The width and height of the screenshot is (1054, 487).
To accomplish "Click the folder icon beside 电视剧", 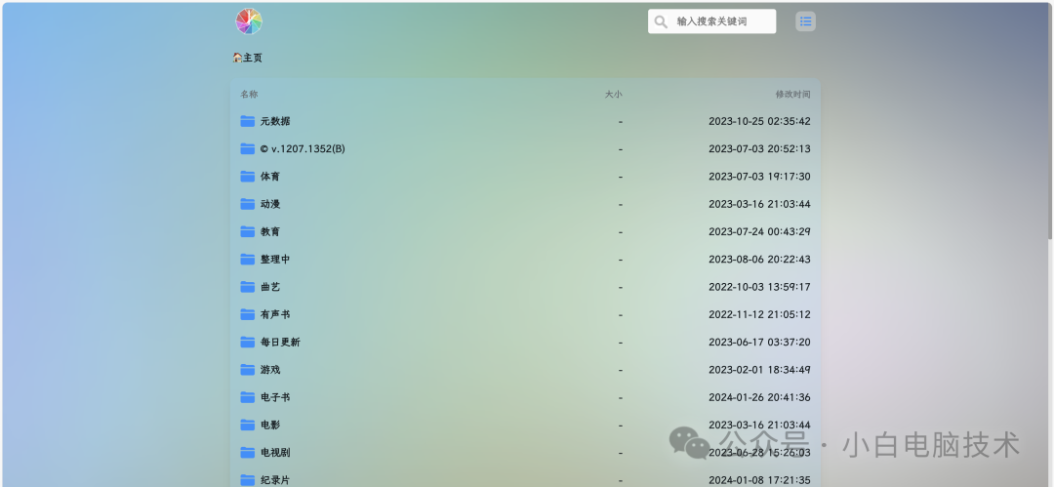I will 247,452.
